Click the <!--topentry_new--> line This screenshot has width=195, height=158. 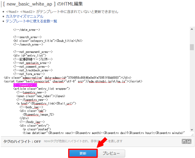coord(31,92)
